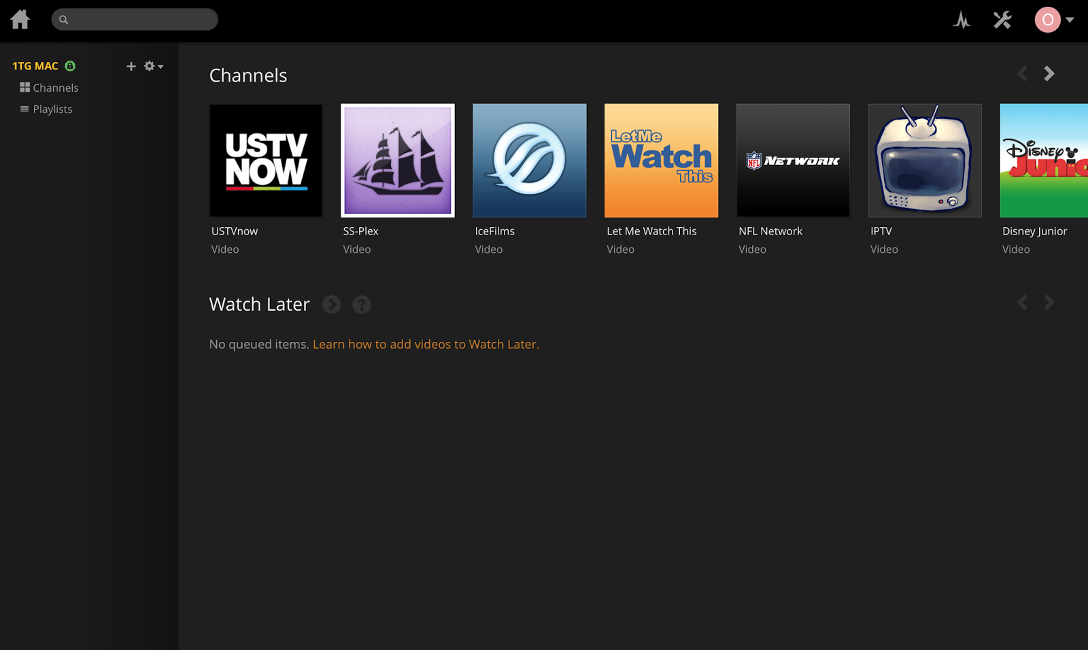Open the SS-Plex ship channel thumbnail
The width and height of the screenshot is (1088, 650).
[x=398, y=160]
